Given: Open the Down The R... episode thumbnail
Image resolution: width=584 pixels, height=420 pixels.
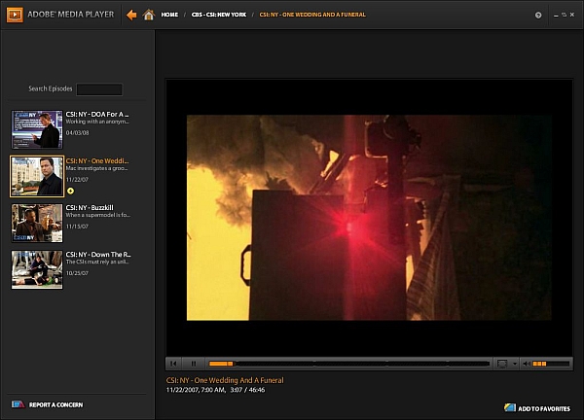Looking at the screenshot, I should pyautogui.click(x=37, y=269).
